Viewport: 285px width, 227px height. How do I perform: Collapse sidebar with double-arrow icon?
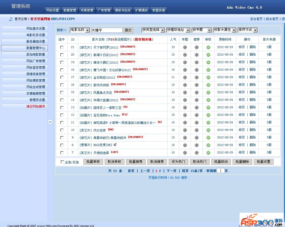pyautogui.click(x=50, y=122)
